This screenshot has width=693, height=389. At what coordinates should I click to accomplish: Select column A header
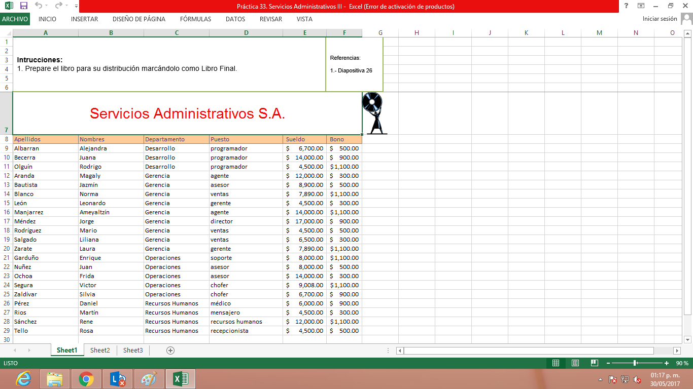(46, 33)
